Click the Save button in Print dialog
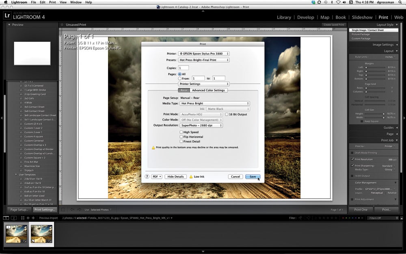 (x=253, y=176)
